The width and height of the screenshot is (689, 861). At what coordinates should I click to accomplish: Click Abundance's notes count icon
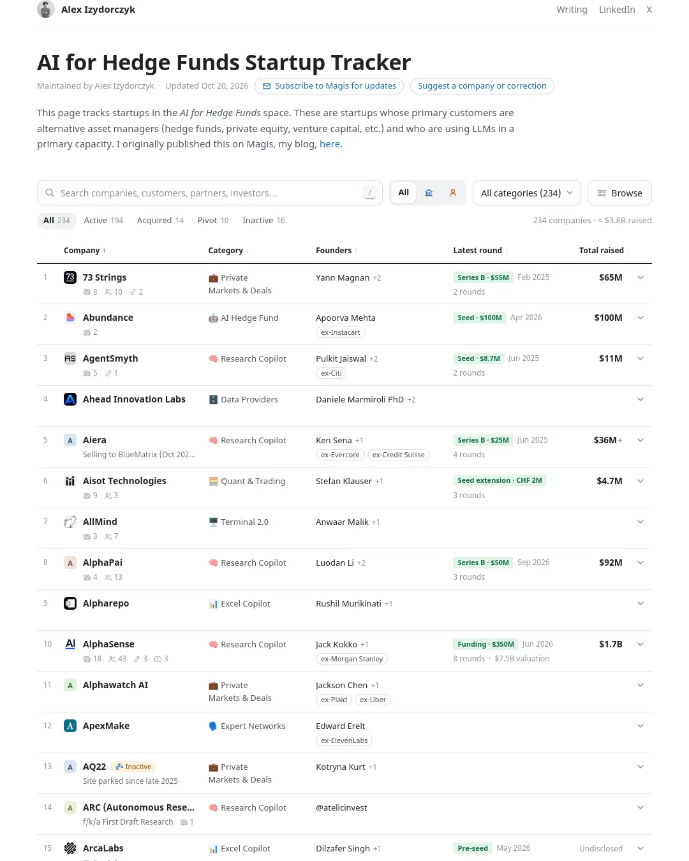[x=87, y=332]
